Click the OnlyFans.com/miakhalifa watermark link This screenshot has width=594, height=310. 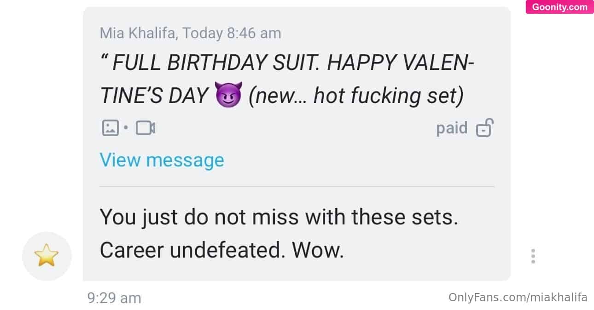(518, 297)
